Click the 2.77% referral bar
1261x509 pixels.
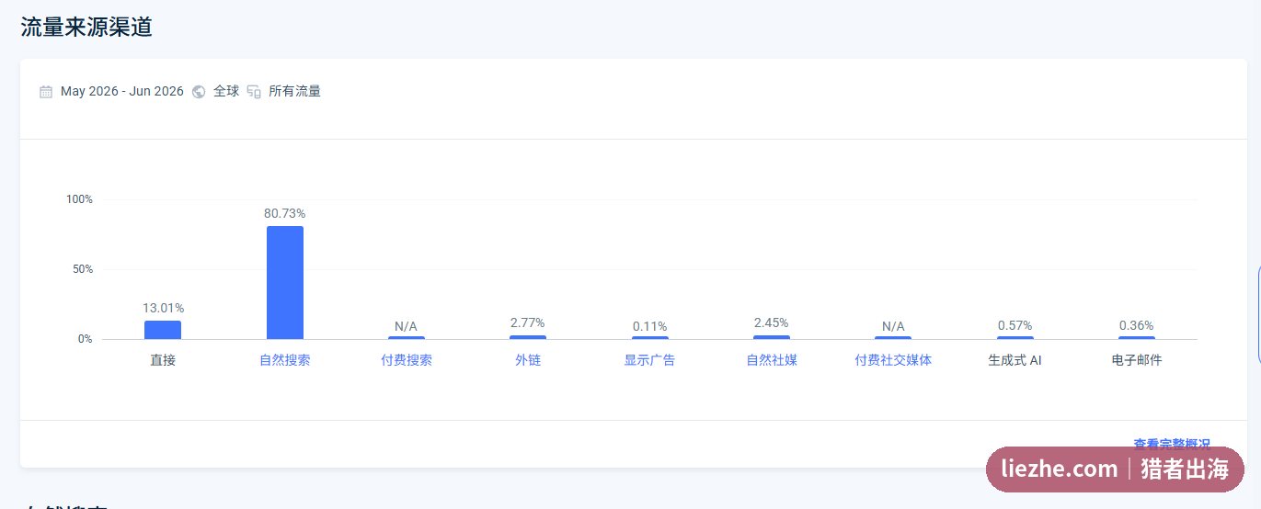pyautogui.click(x=528, y=337)
